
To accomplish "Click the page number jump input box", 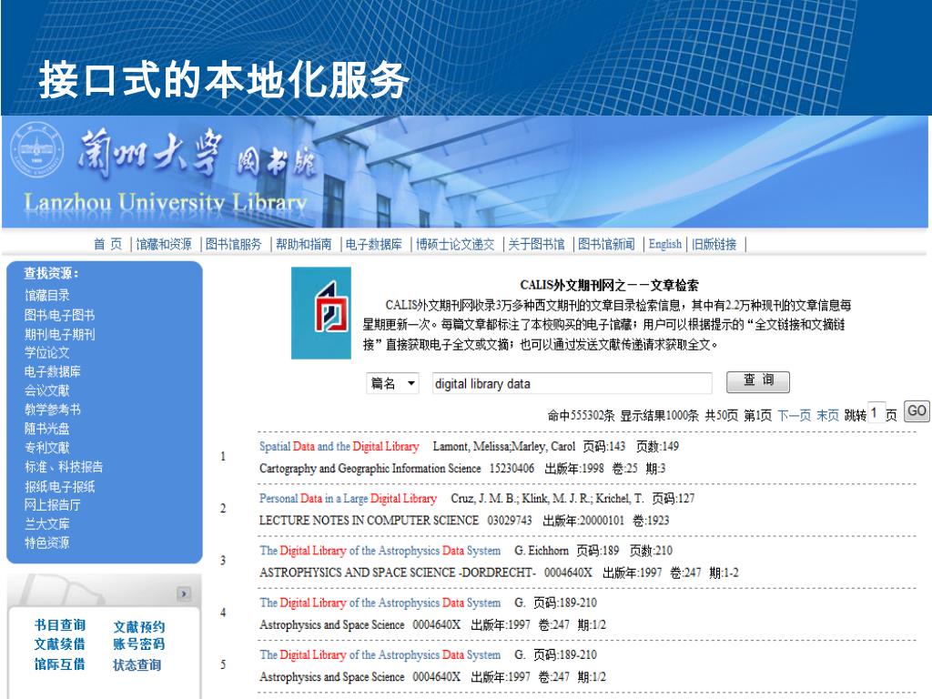I will (x=876, y=412).
